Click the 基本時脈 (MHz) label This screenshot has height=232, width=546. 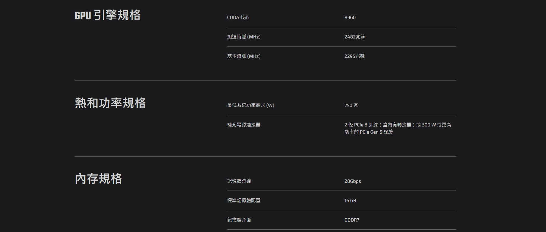coord(244,56)
